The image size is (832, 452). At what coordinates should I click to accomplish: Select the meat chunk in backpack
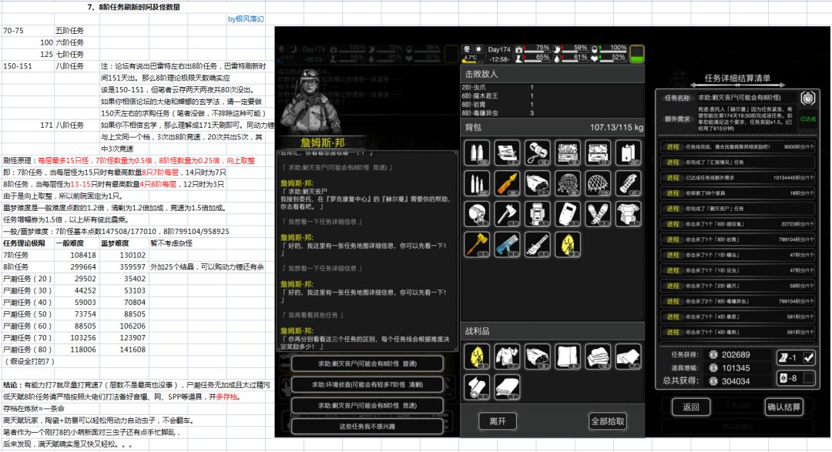point(537,183)
